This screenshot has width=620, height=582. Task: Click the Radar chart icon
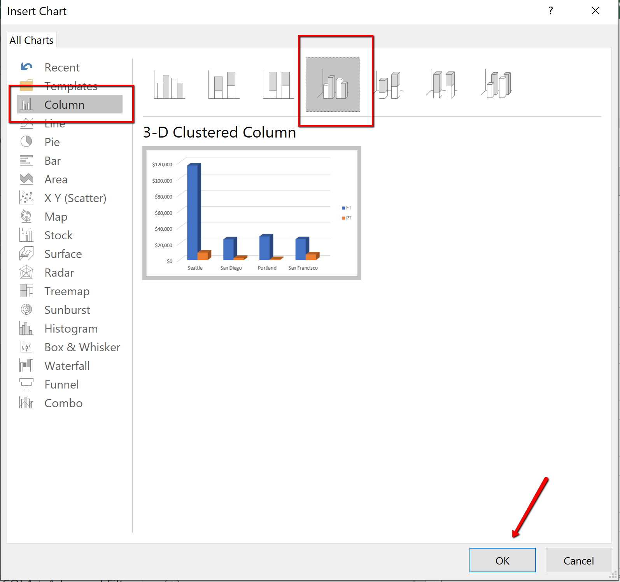click(26, 272)
